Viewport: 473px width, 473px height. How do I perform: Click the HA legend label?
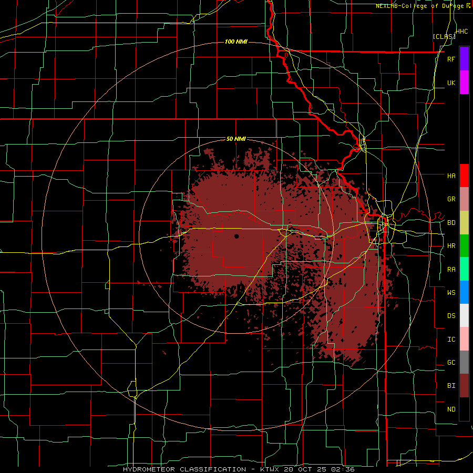point(451,176)
